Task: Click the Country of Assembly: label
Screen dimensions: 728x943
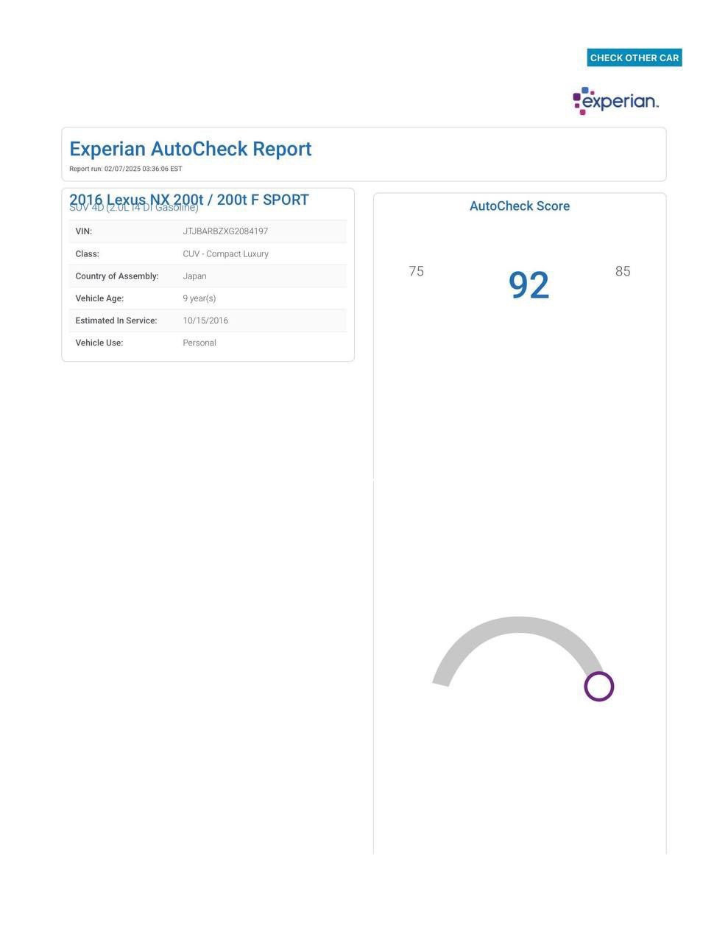Action: (117, 276)
